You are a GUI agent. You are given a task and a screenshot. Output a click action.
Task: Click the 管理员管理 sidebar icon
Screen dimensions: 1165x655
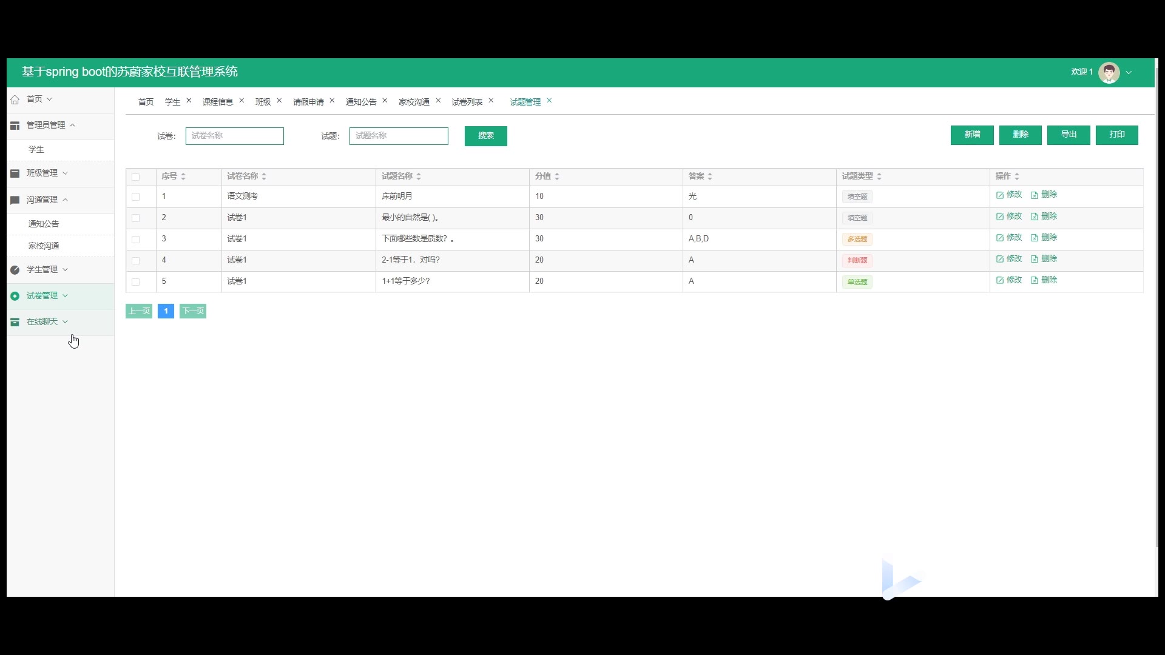click(15, 126)
